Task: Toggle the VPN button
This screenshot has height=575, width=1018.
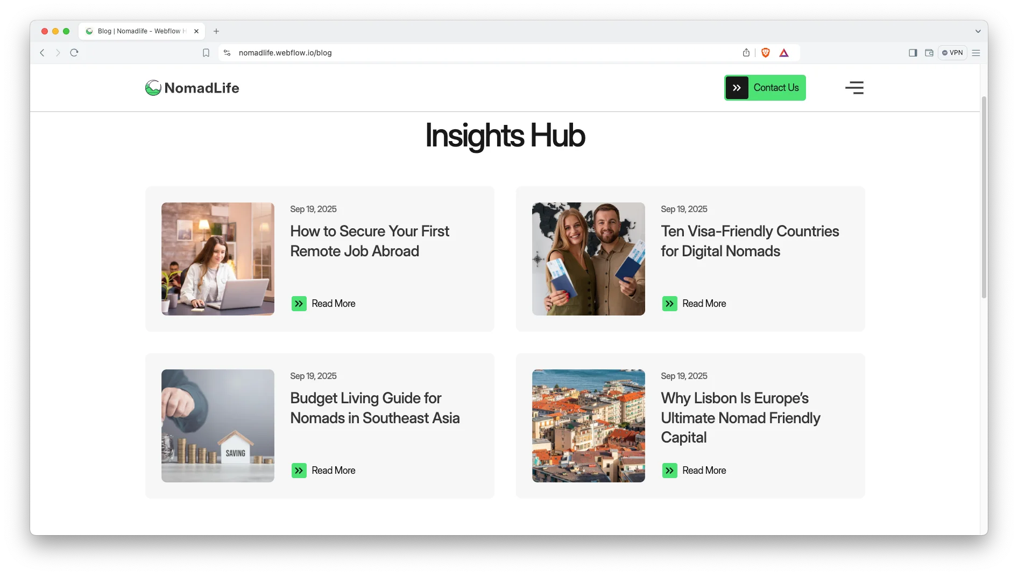Action: point(952,53)
